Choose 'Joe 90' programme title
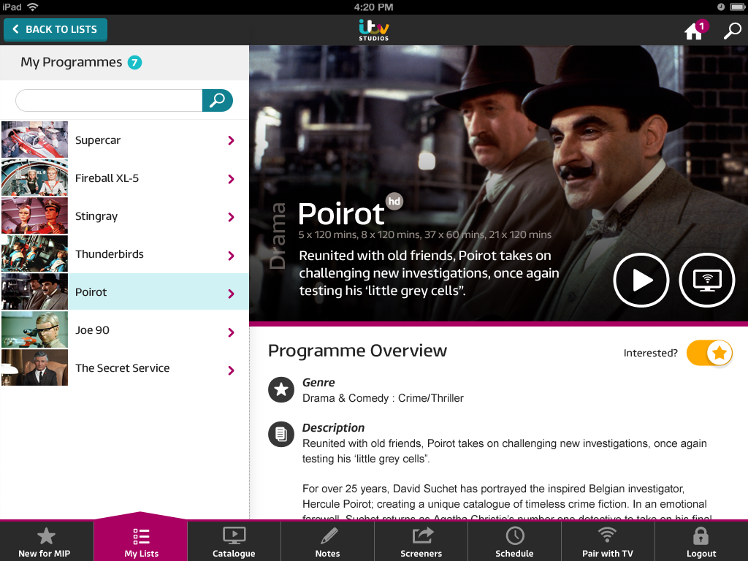Viewport: 748px width, 561px height. [x=92, y=330]
